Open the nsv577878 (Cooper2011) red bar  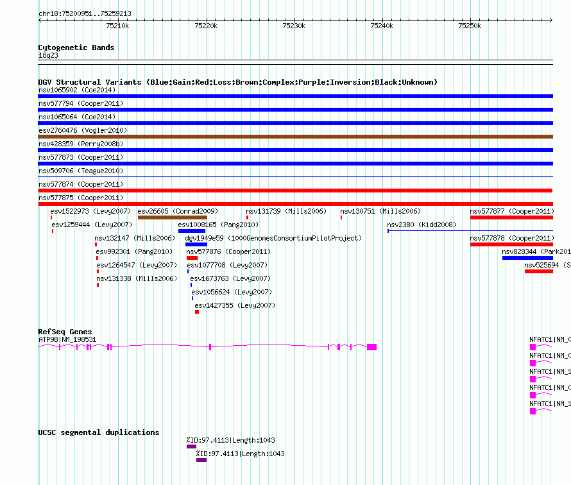(x=511, y=244)
